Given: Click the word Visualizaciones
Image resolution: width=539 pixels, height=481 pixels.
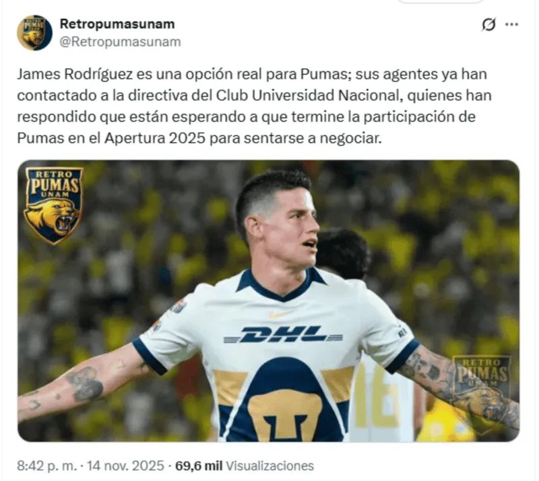Looking at the screenshot, I should 270,466.
